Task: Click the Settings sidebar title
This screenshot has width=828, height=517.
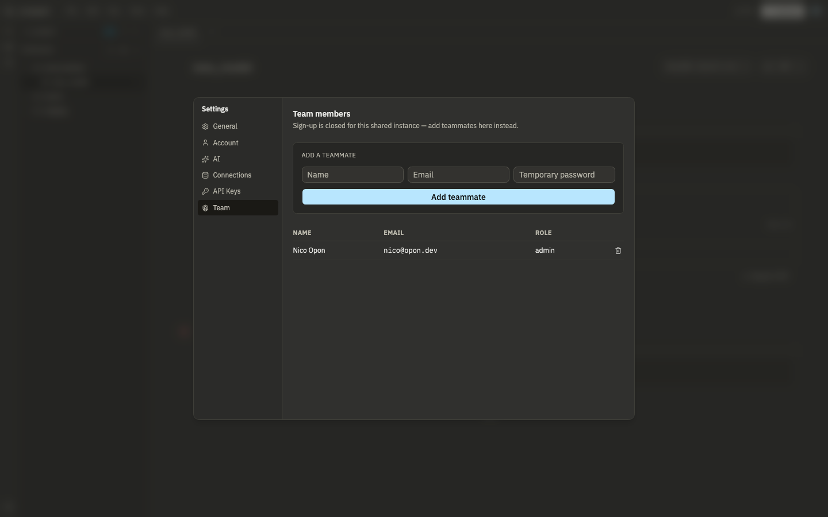Action: (x=215, y=109)
